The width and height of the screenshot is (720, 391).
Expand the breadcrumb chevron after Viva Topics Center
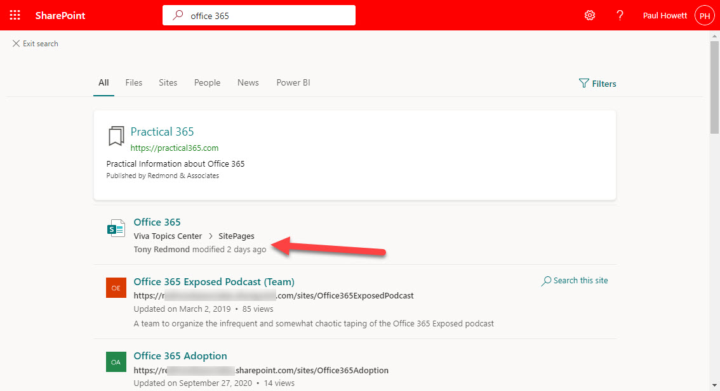210,235
